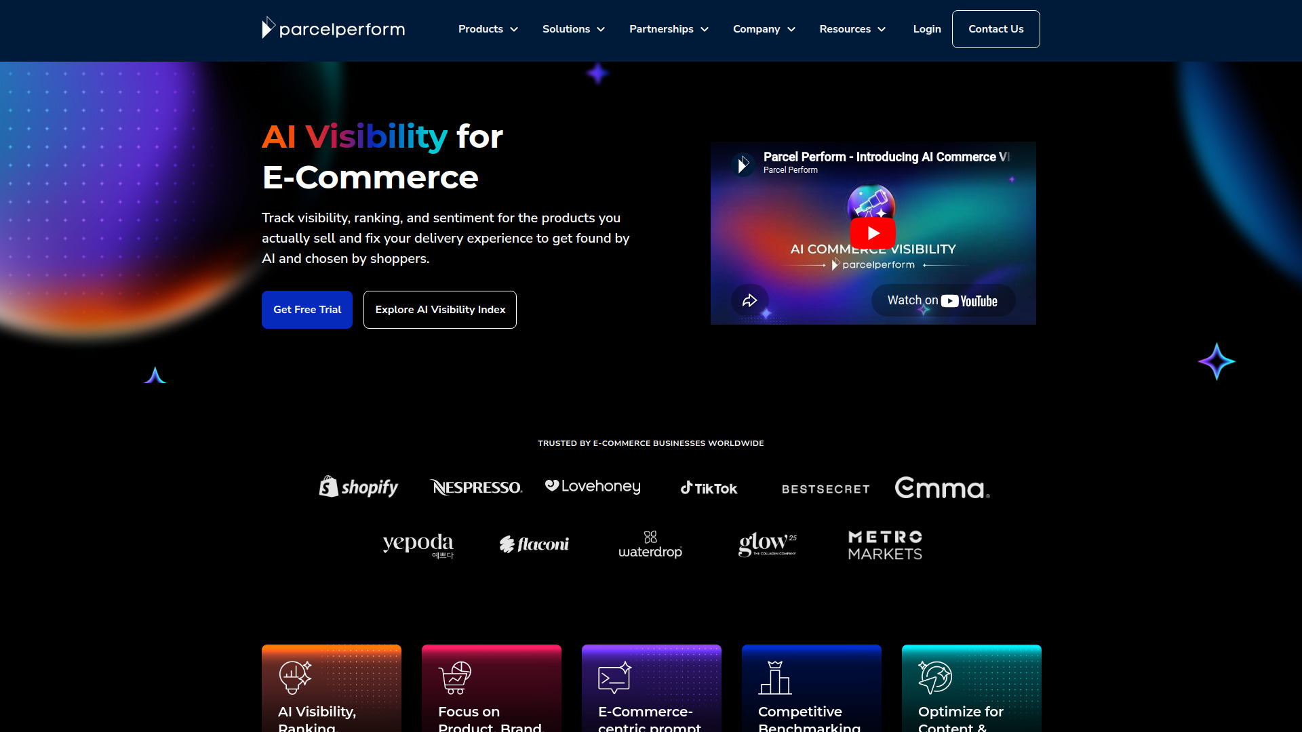Open Watch on YouTube link
The image size is (1302, 732).
(943, 300)
